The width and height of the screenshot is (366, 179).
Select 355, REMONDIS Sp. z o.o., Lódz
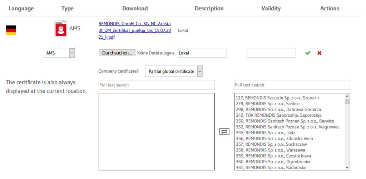tap(266, 133)
